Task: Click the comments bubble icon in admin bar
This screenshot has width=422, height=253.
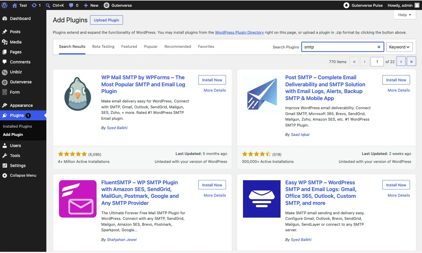Action: (x=71, y=5)
